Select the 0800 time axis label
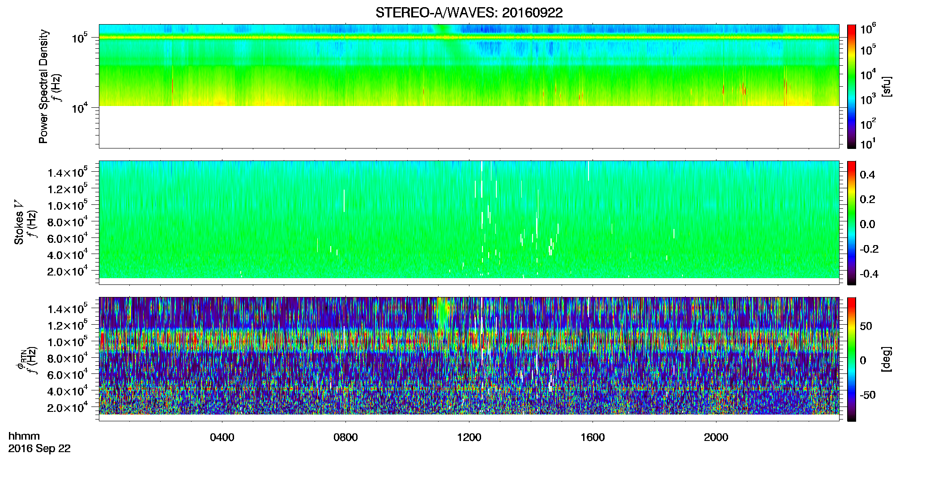The width and height of the screenshot is (938, 483). (x=345, y=437)
